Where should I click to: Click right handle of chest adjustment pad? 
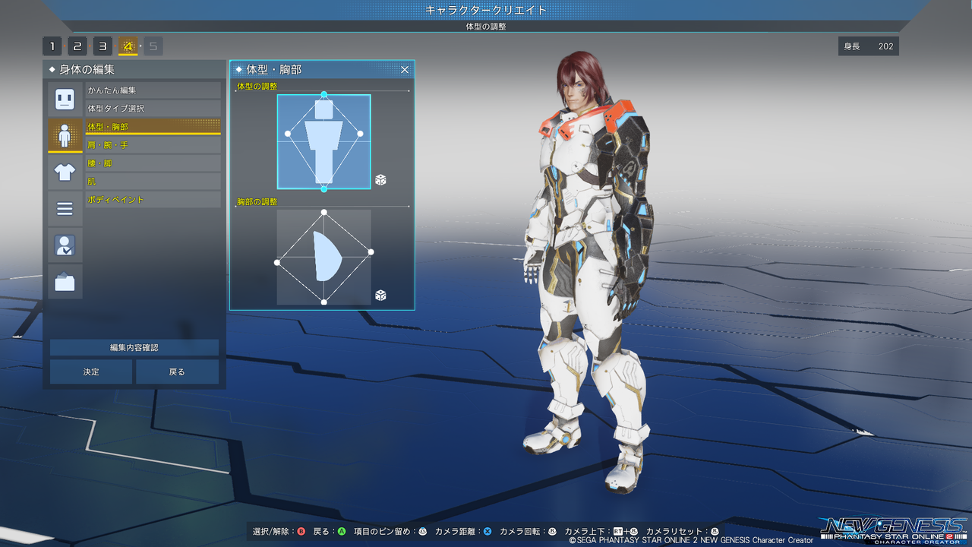371,252
